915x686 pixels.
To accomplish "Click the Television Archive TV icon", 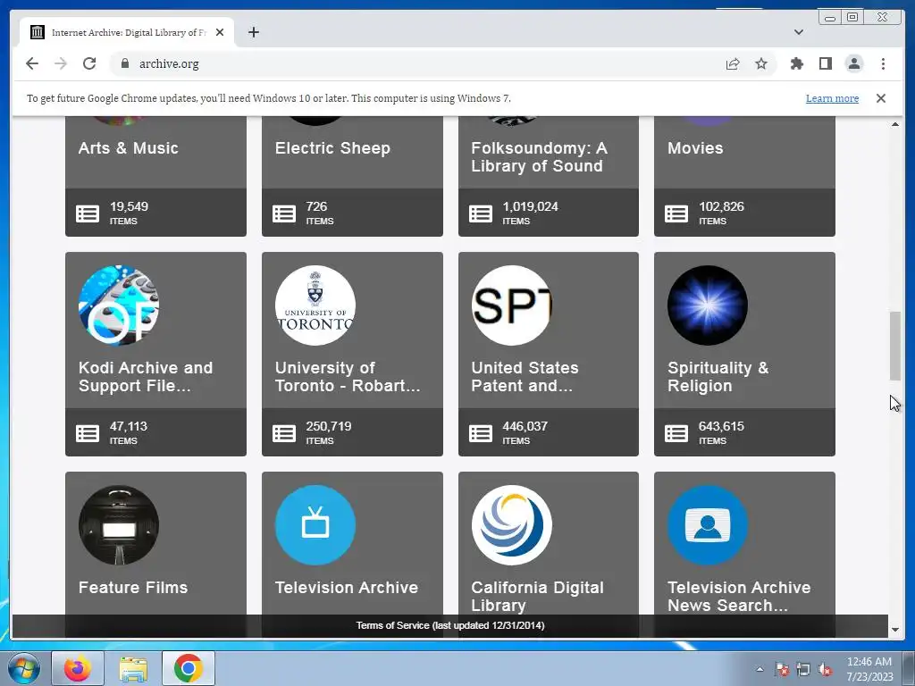I will [x=315, y=525].
